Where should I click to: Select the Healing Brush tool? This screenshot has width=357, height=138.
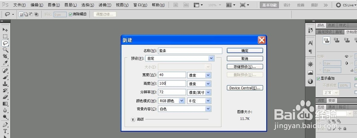click(5, 70)
